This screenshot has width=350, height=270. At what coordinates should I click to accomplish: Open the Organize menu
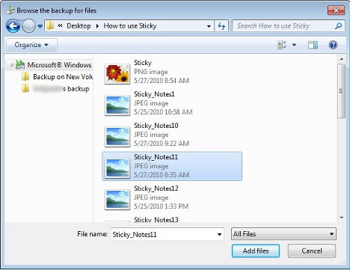tap(31, 45)
